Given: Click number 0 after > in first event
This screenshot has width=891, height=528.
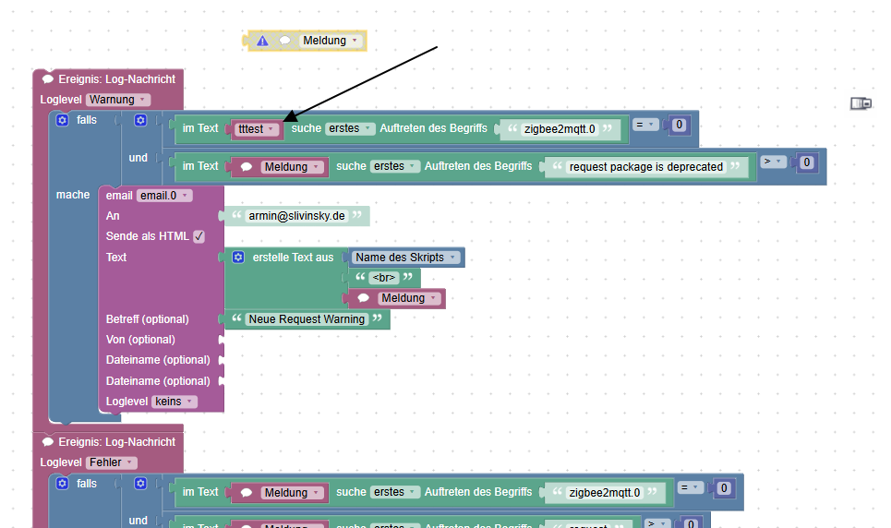Looking at the screenshot, I should coord(806,162).
